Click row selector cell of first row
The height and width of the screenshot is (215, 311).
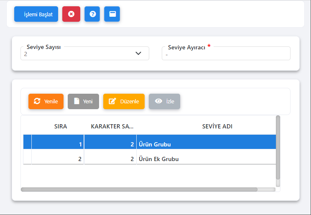27,142
